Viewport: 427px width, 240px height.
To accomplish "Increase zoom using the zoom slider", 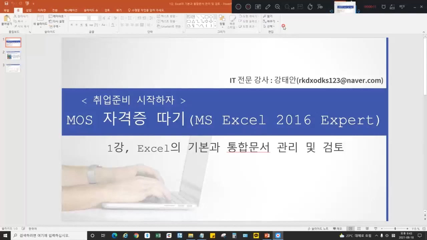I will (407, 229).
